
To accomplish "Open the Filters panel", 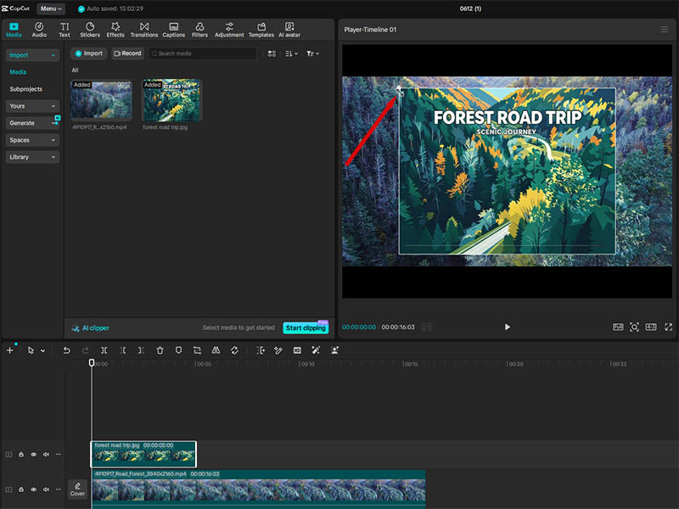I will click(x=199, y=30).
